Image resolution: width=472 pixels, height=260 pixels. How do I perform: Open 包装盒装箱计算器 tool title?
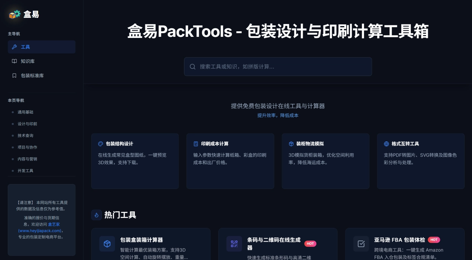click(x=142, y=240)
